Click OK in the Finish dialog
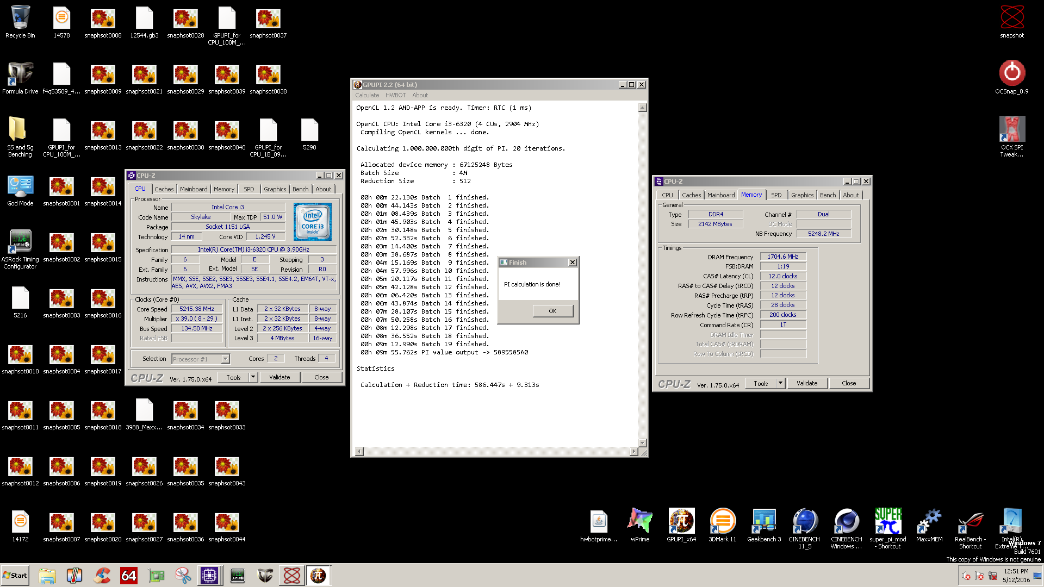Viewport: 1044px width, 587px height. 552,311
